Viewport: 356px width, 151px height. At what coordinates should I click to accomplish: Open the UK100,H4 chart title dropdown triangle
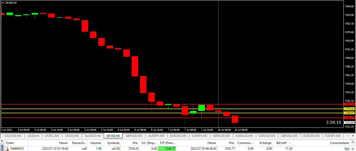[x=3, y=3]
